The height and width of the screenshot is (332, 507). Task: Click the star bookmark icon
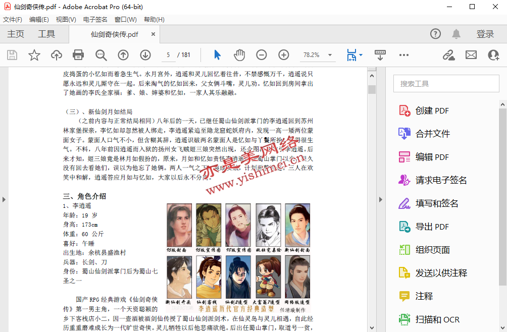(x=34, y=55)
